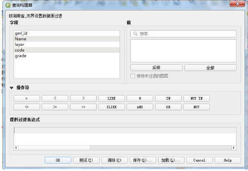248x171 pixels.
Task: Select the layer field
Action: coord(66,45)
